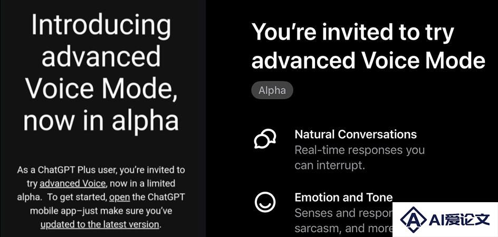Click "now in alpha" headline line
Screen dimensions: 498x237
(101, 120)
